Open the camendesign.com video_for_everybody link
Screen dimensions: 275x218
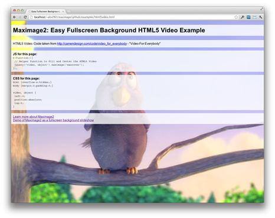[92, 44]
